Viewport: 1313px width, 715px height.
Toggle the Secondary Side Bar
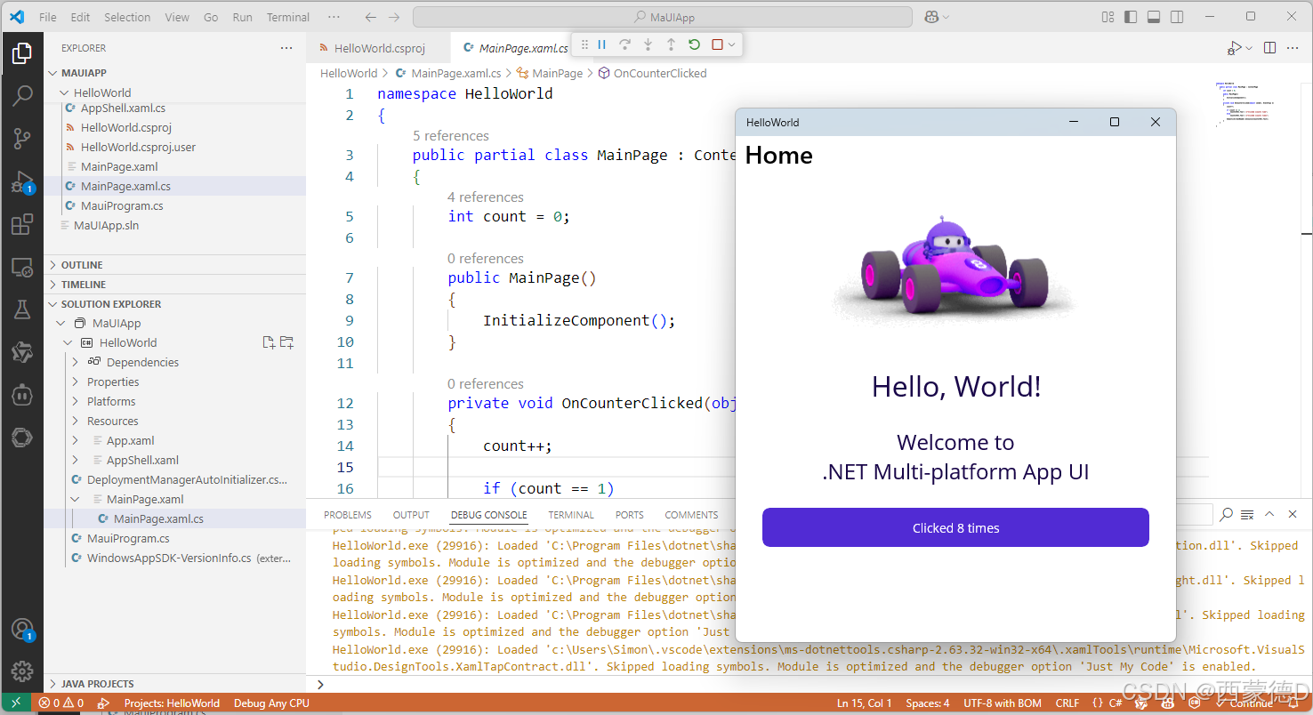1177,17
